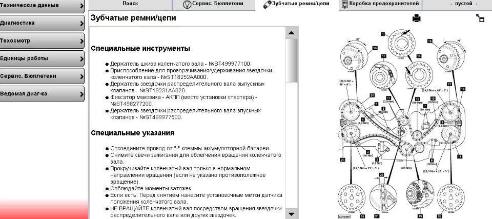
Task: Click the №ST18252AA000 tool number text
Action: point(184,77)
